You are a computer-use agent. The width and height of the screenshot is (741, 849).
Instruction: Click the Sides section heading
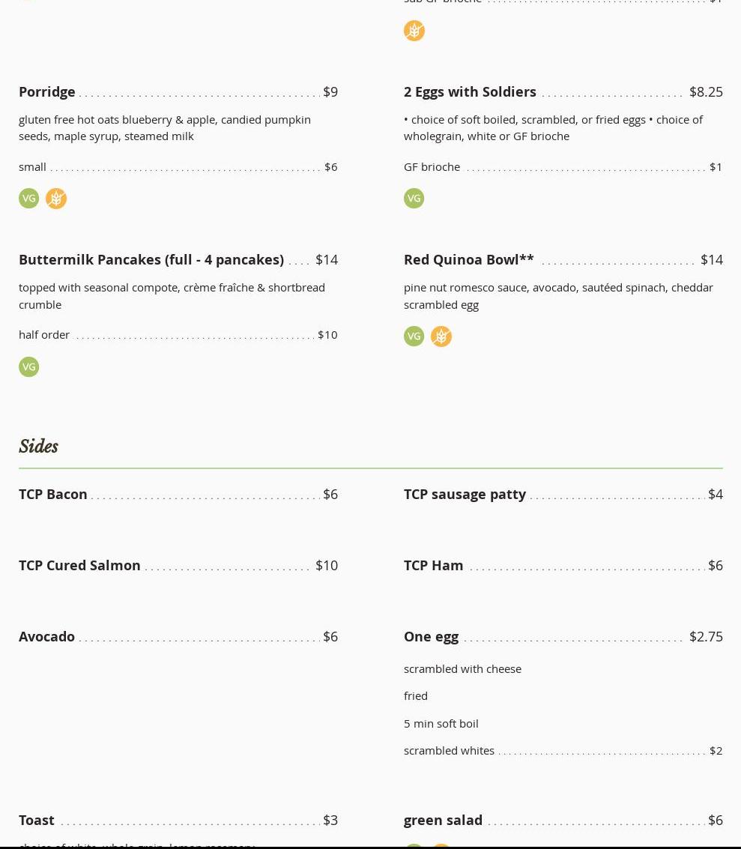38,447
